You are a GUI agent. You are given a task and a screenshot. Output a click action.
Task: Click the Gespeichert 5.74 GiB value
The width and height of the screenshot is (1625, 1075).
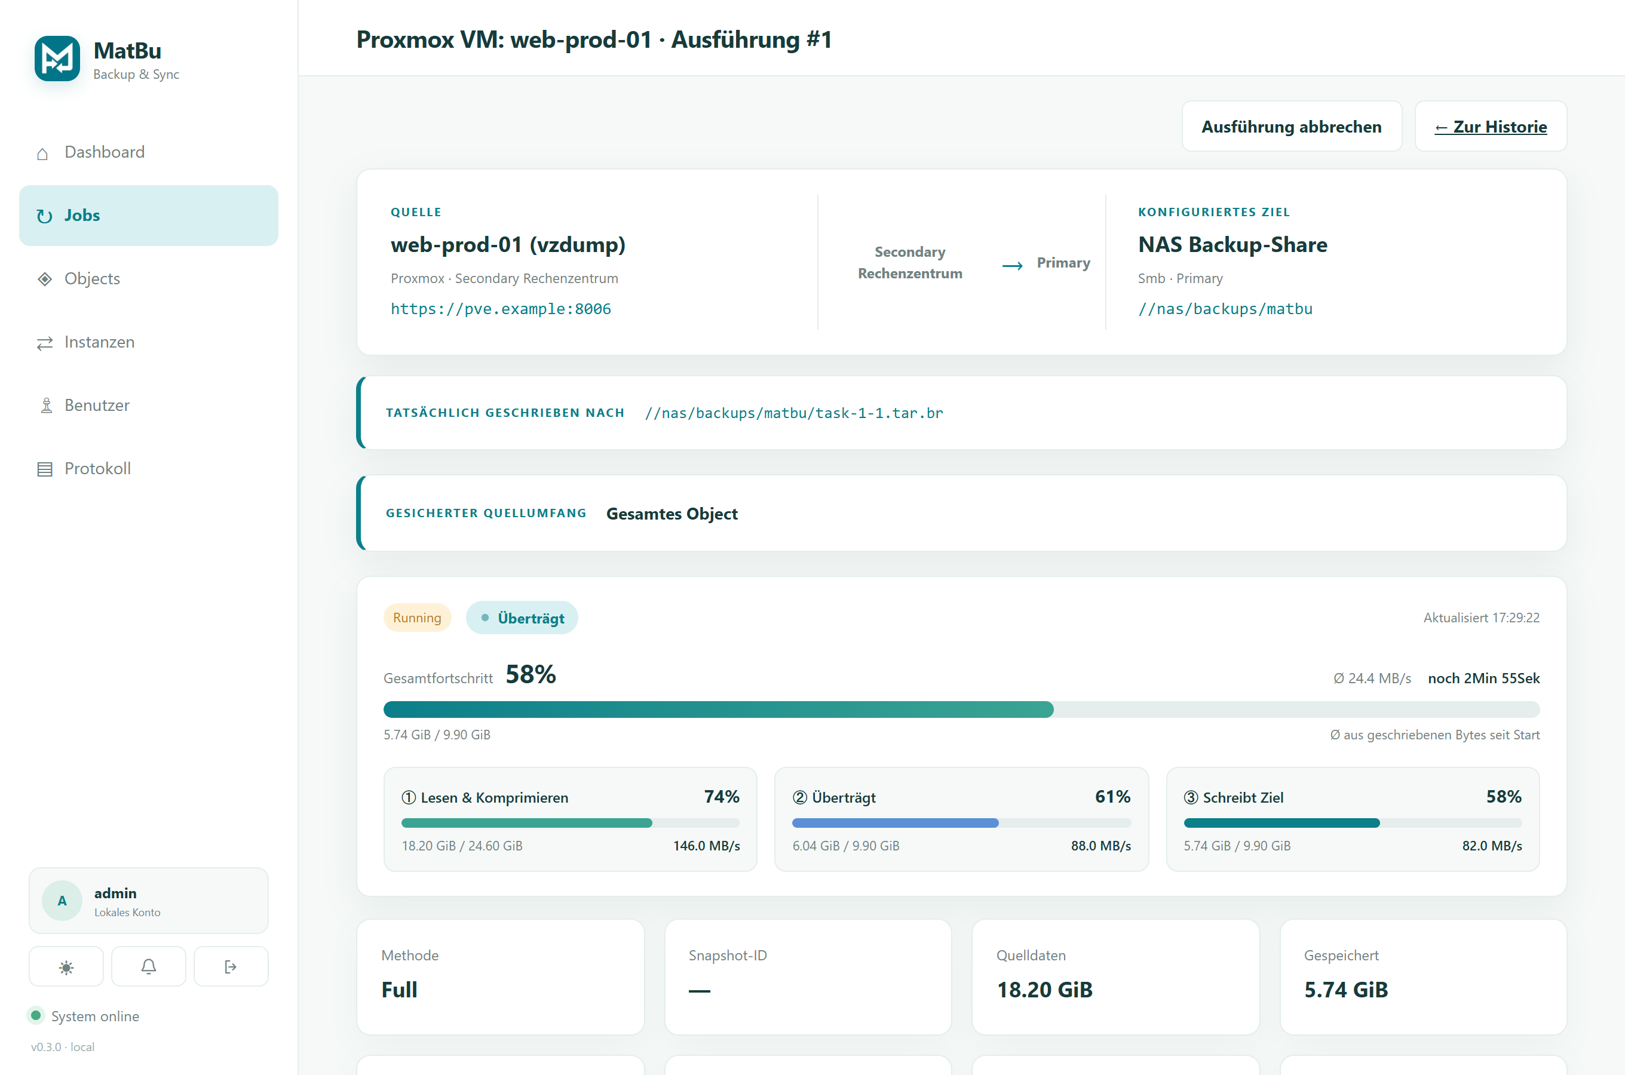[x=1346, y=990]
